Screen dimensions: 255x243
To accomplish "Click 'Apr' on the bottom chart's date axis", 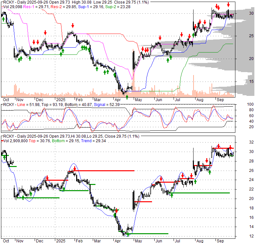I will click(x=118, y=241).
